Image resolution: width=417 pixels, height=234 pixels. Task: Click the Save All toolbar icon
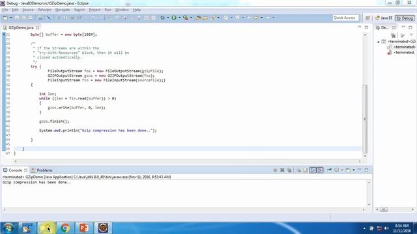(x=24, y=18)
